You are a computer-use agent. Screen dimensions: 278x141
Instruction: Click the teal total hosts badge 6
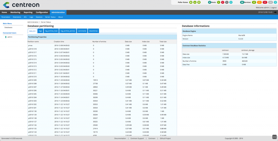click(210, 2)
